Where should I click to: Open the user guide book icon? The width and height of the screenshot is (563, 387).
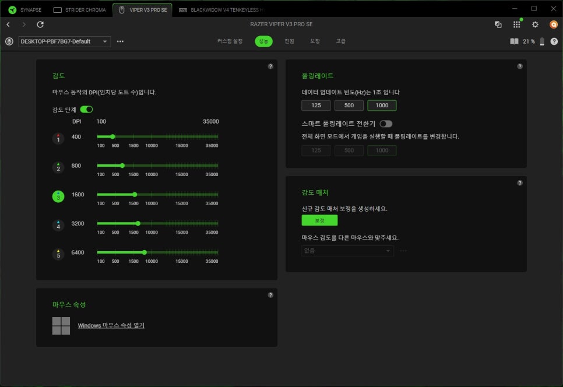[514, 41]
